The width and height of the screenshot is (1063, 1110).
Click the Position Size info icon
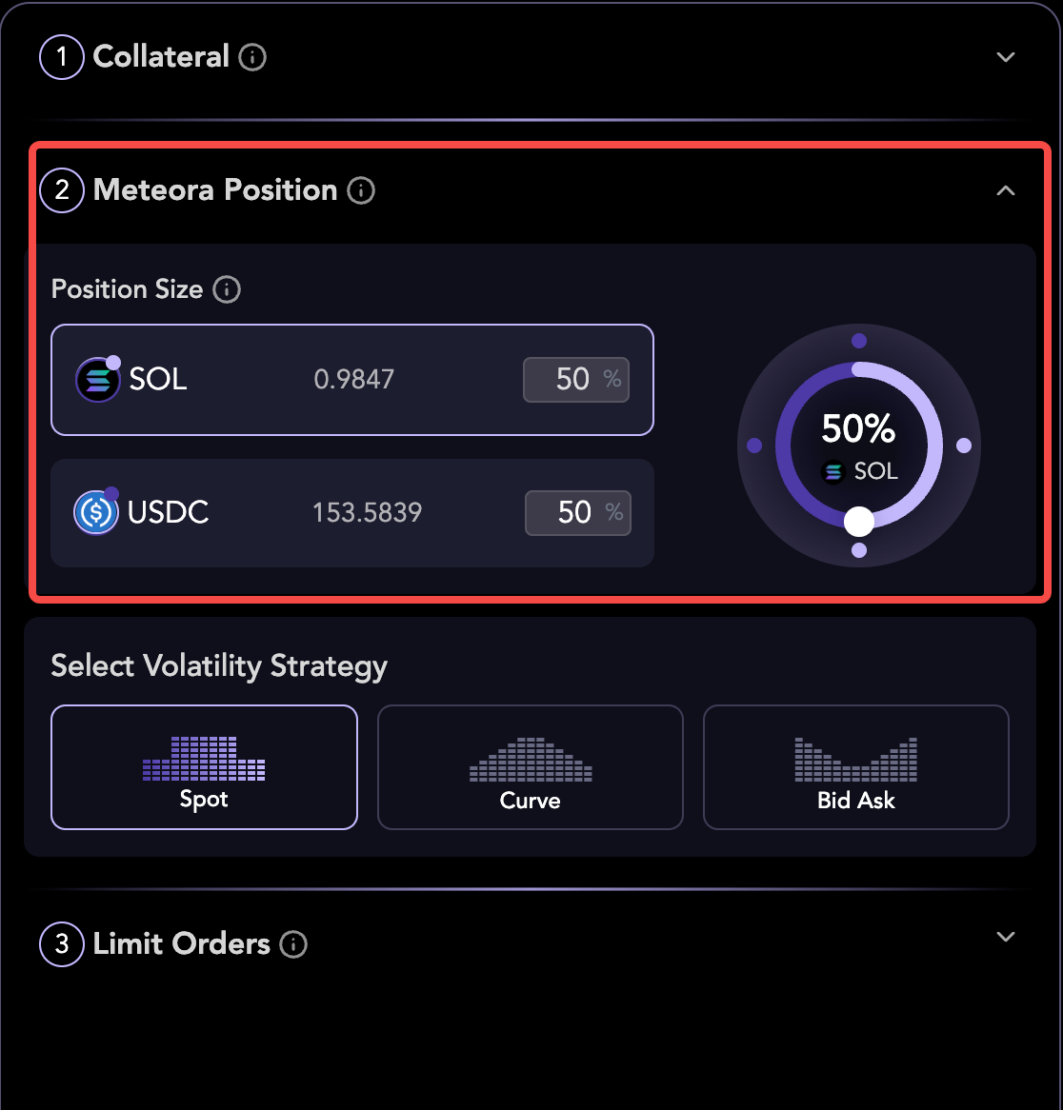[x=227, y=289]
